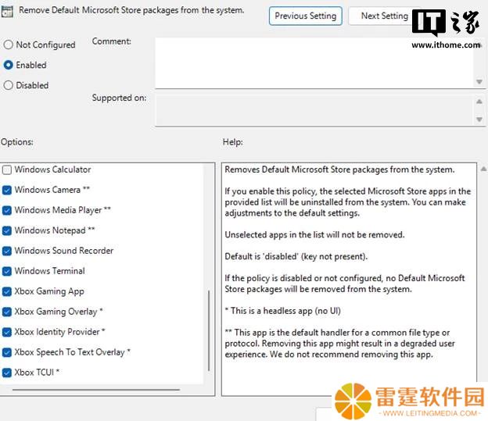The height and width of the screenshot is (421, 488).
Task: Click the Options list horizontal scrollbar
Action: click(96, 389)
